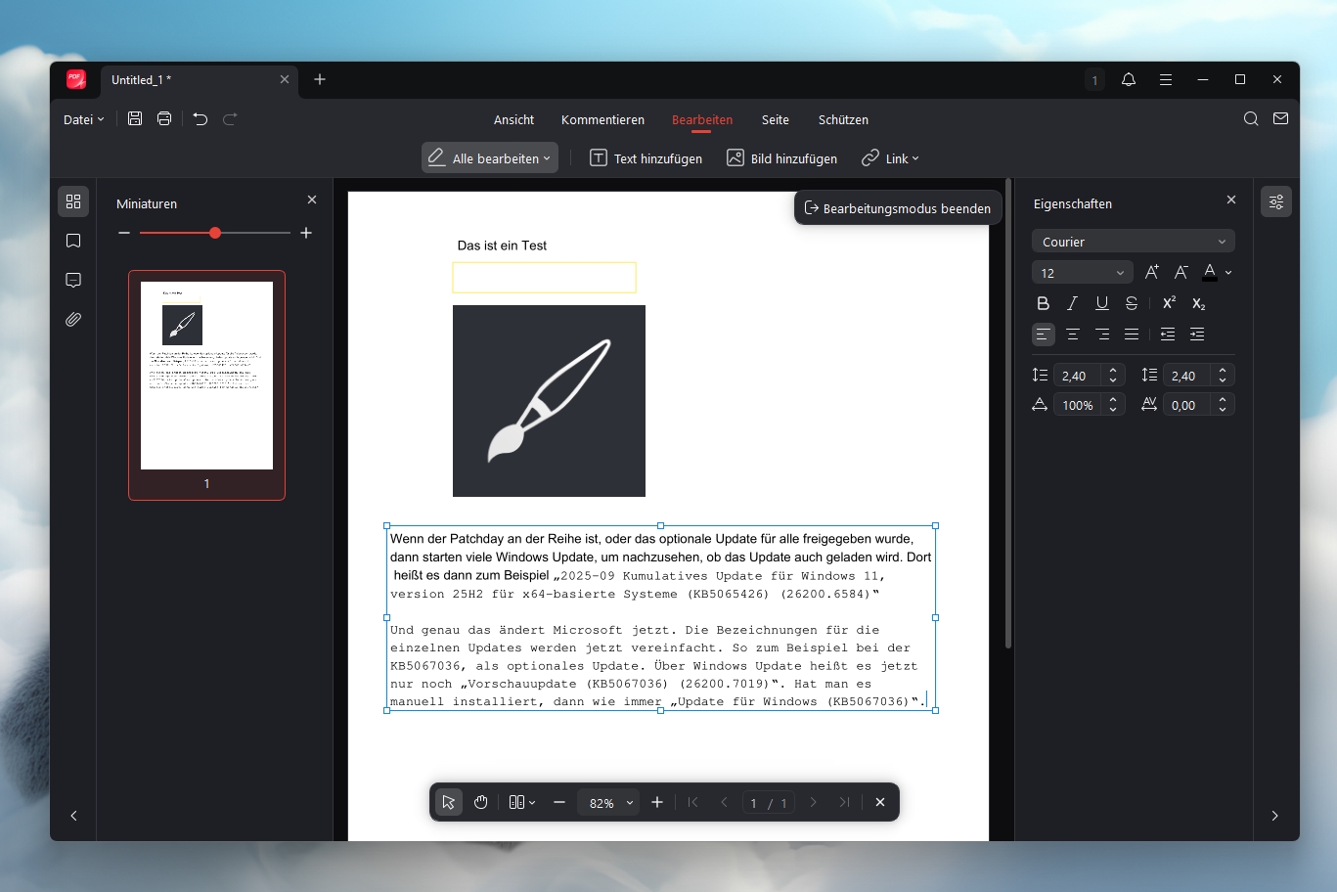Toggle underline text formatting
The image size is (1337, 892).
tap(1102, 303)
